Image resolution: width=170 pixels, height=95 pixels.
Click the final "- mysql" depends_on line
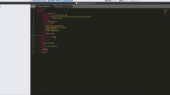(x=44, y=53)
